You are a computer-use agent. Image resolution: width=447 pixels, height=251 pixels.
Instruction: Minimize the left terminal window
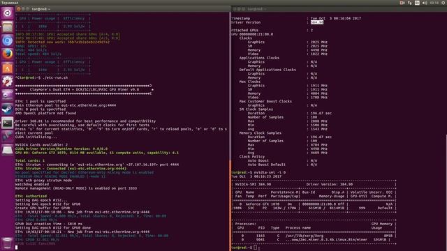click(x=23, y=9)
